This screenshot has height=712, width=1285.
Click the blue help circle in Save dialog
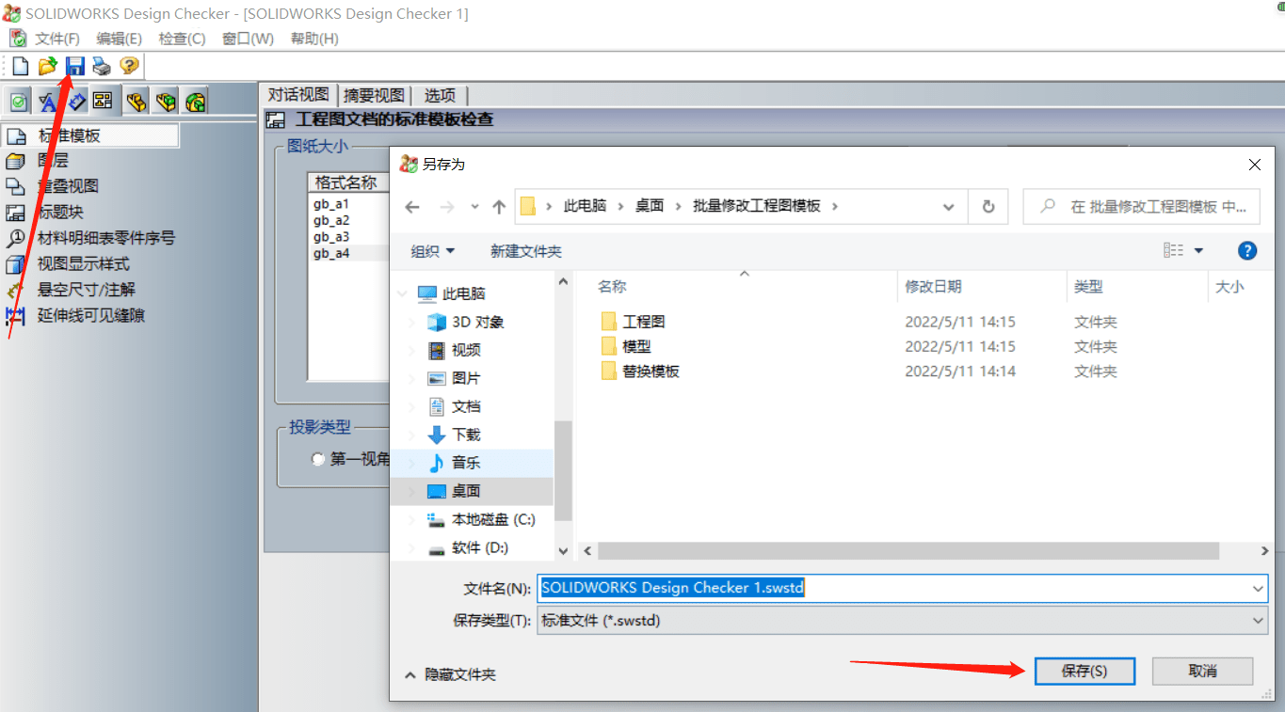click(x=1246, y=250)
